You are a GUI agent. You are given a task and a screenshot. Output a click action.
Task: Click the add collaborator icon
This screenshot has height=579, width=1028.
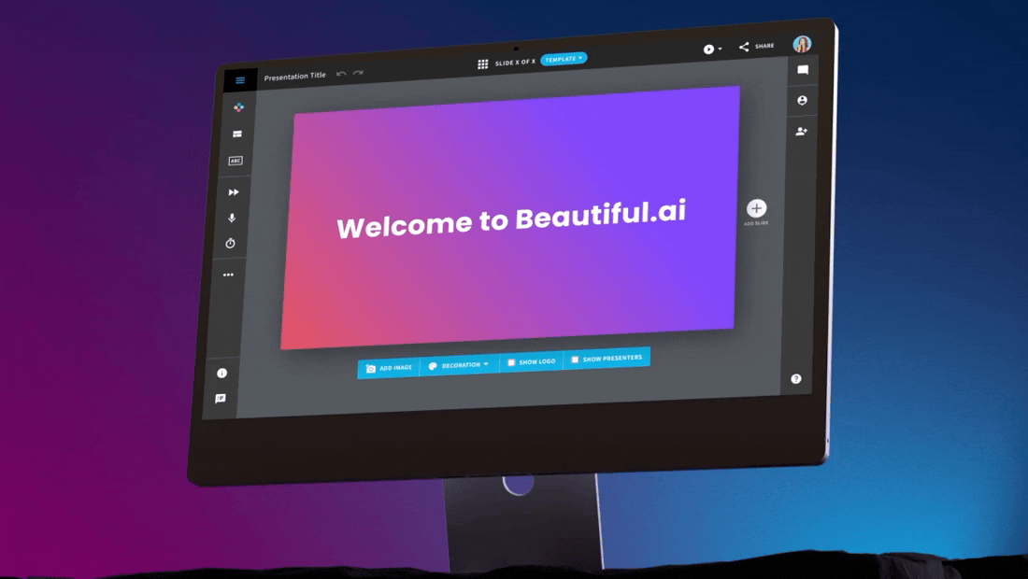point(801,132)
